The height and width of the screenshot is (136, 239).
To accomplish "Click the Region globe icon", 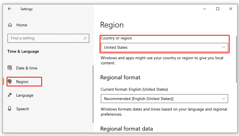I will coord(10,82).
